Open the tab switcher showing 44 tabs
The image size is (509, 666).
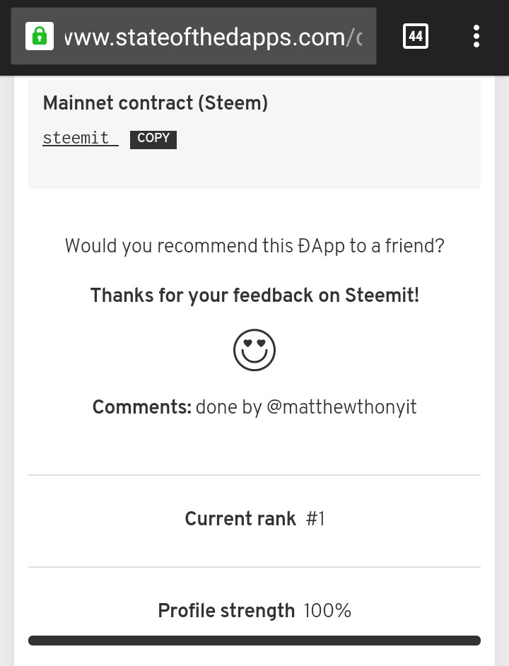pos(415,36)
